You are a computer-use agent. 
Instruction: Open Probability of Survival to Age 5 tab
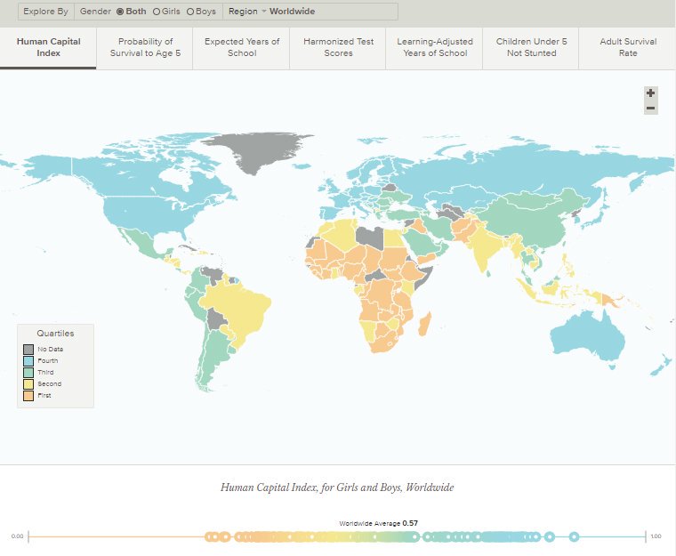[x=145, y=47]
